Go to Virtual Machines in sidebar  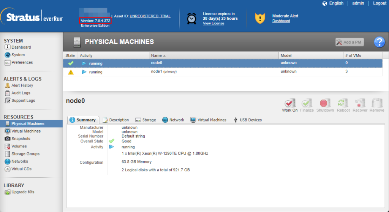coord(26,131)
